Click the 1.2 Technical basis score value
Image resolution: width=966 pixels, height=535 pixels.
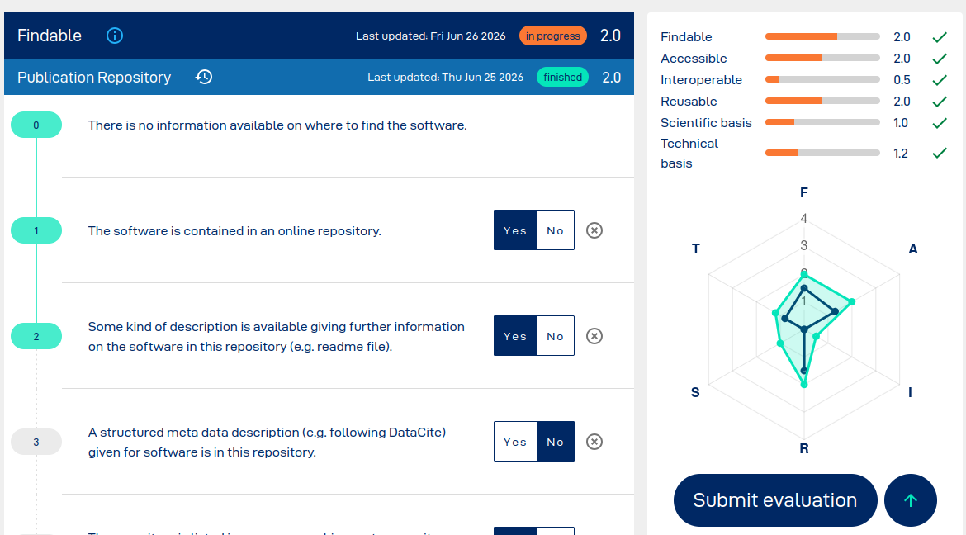[901, 154]
